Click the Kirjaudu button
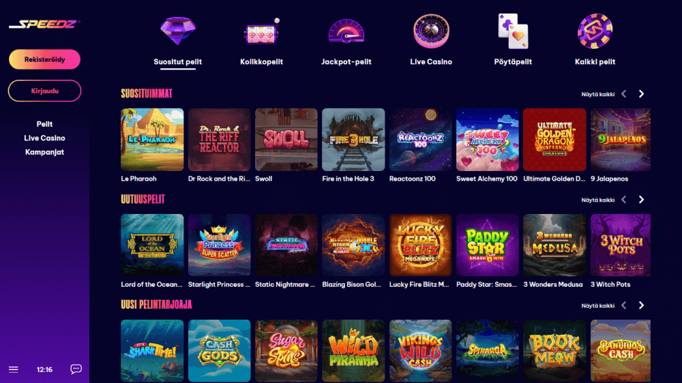 pyautogui.click(x=44, y=91)
